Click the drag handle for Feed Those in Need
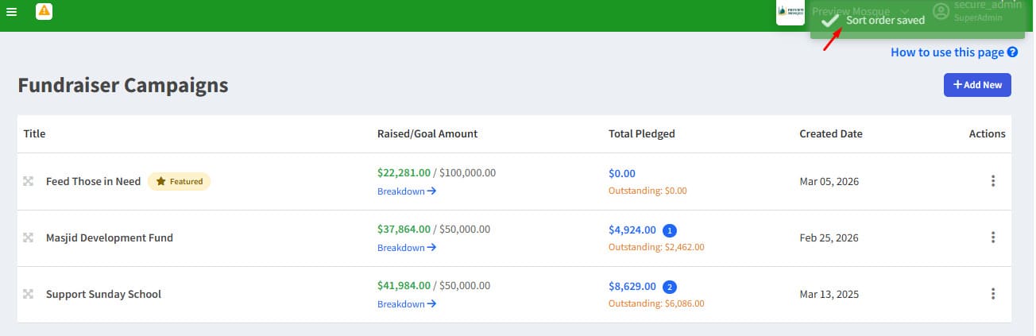1036x336 pixels. pyautogui.click(x=28, y=181)
